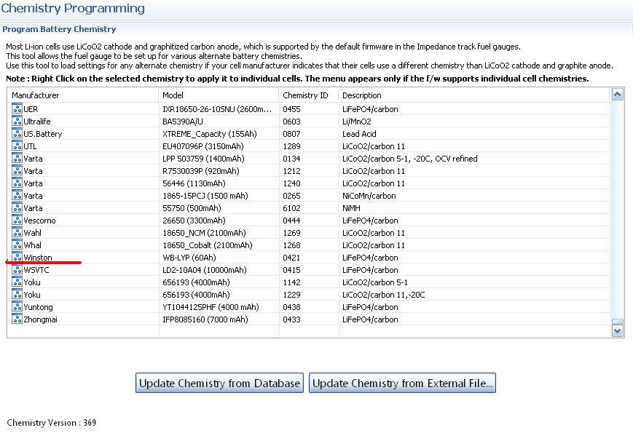Screen dimensions: 633x433
Task: Select chemistry ID 0603 Li/MnO2 entry
Action: pyautogui.click(x=309, y=122)
